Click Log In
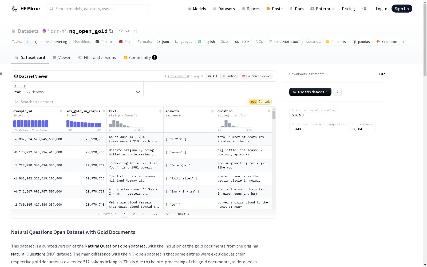 [381, 9]
